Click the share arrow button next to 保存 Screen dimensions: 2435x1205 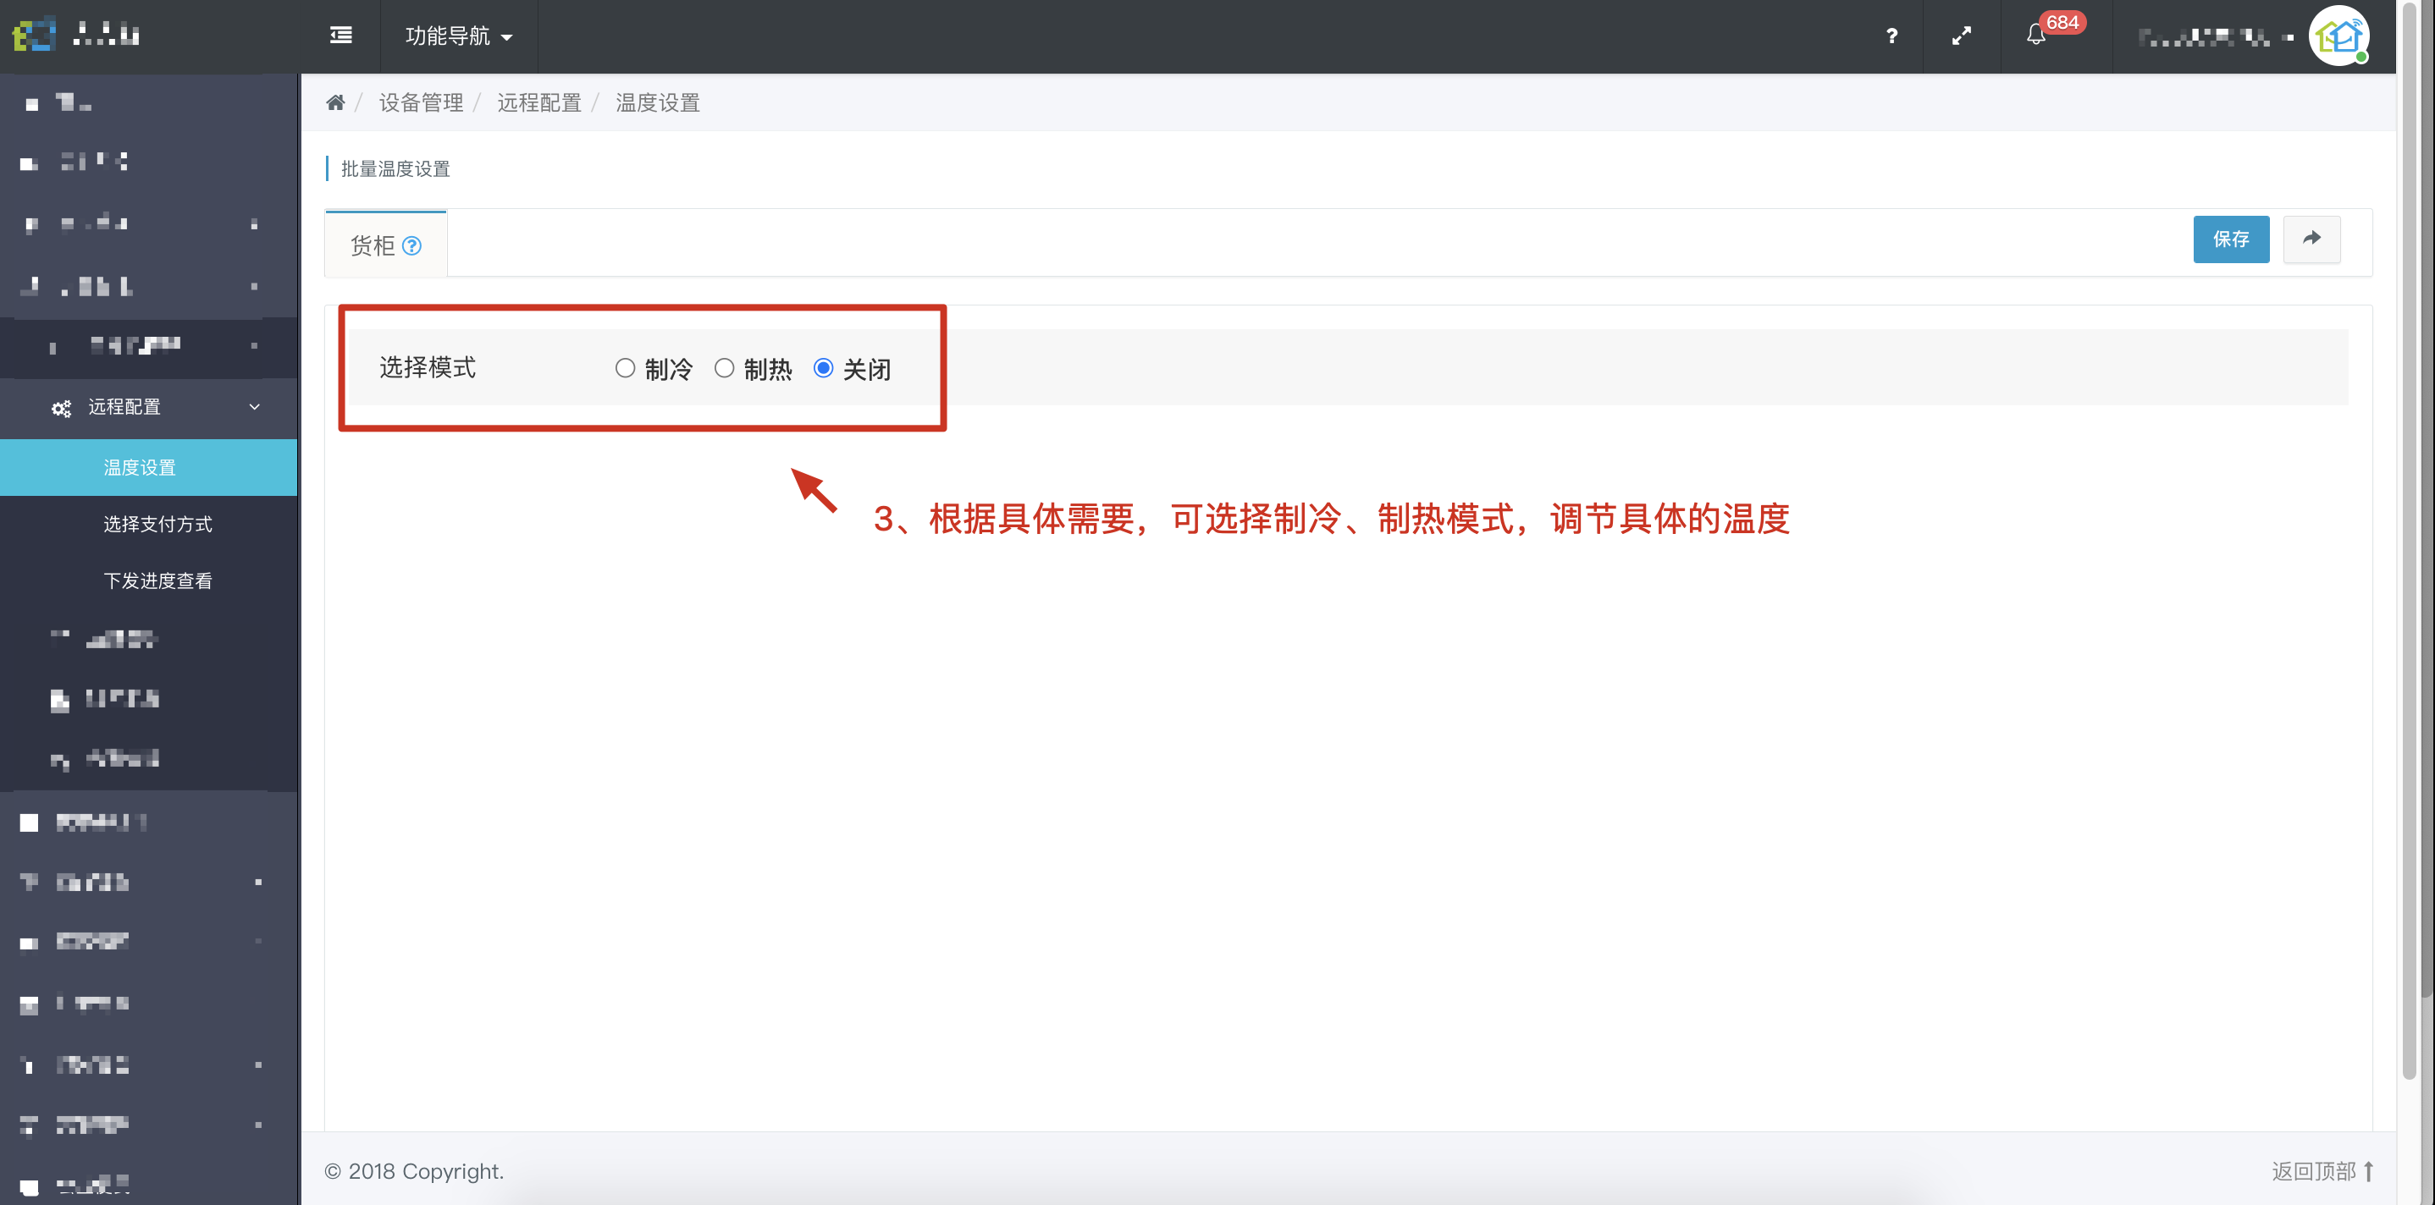click(x=2311, y=239)
